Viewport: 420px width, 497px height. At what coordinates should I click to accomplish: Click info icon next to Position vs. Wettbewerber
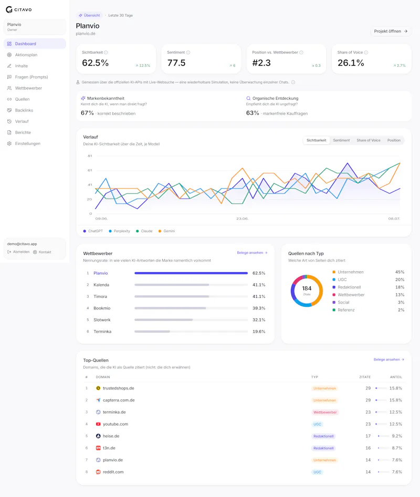pos(301,53)
